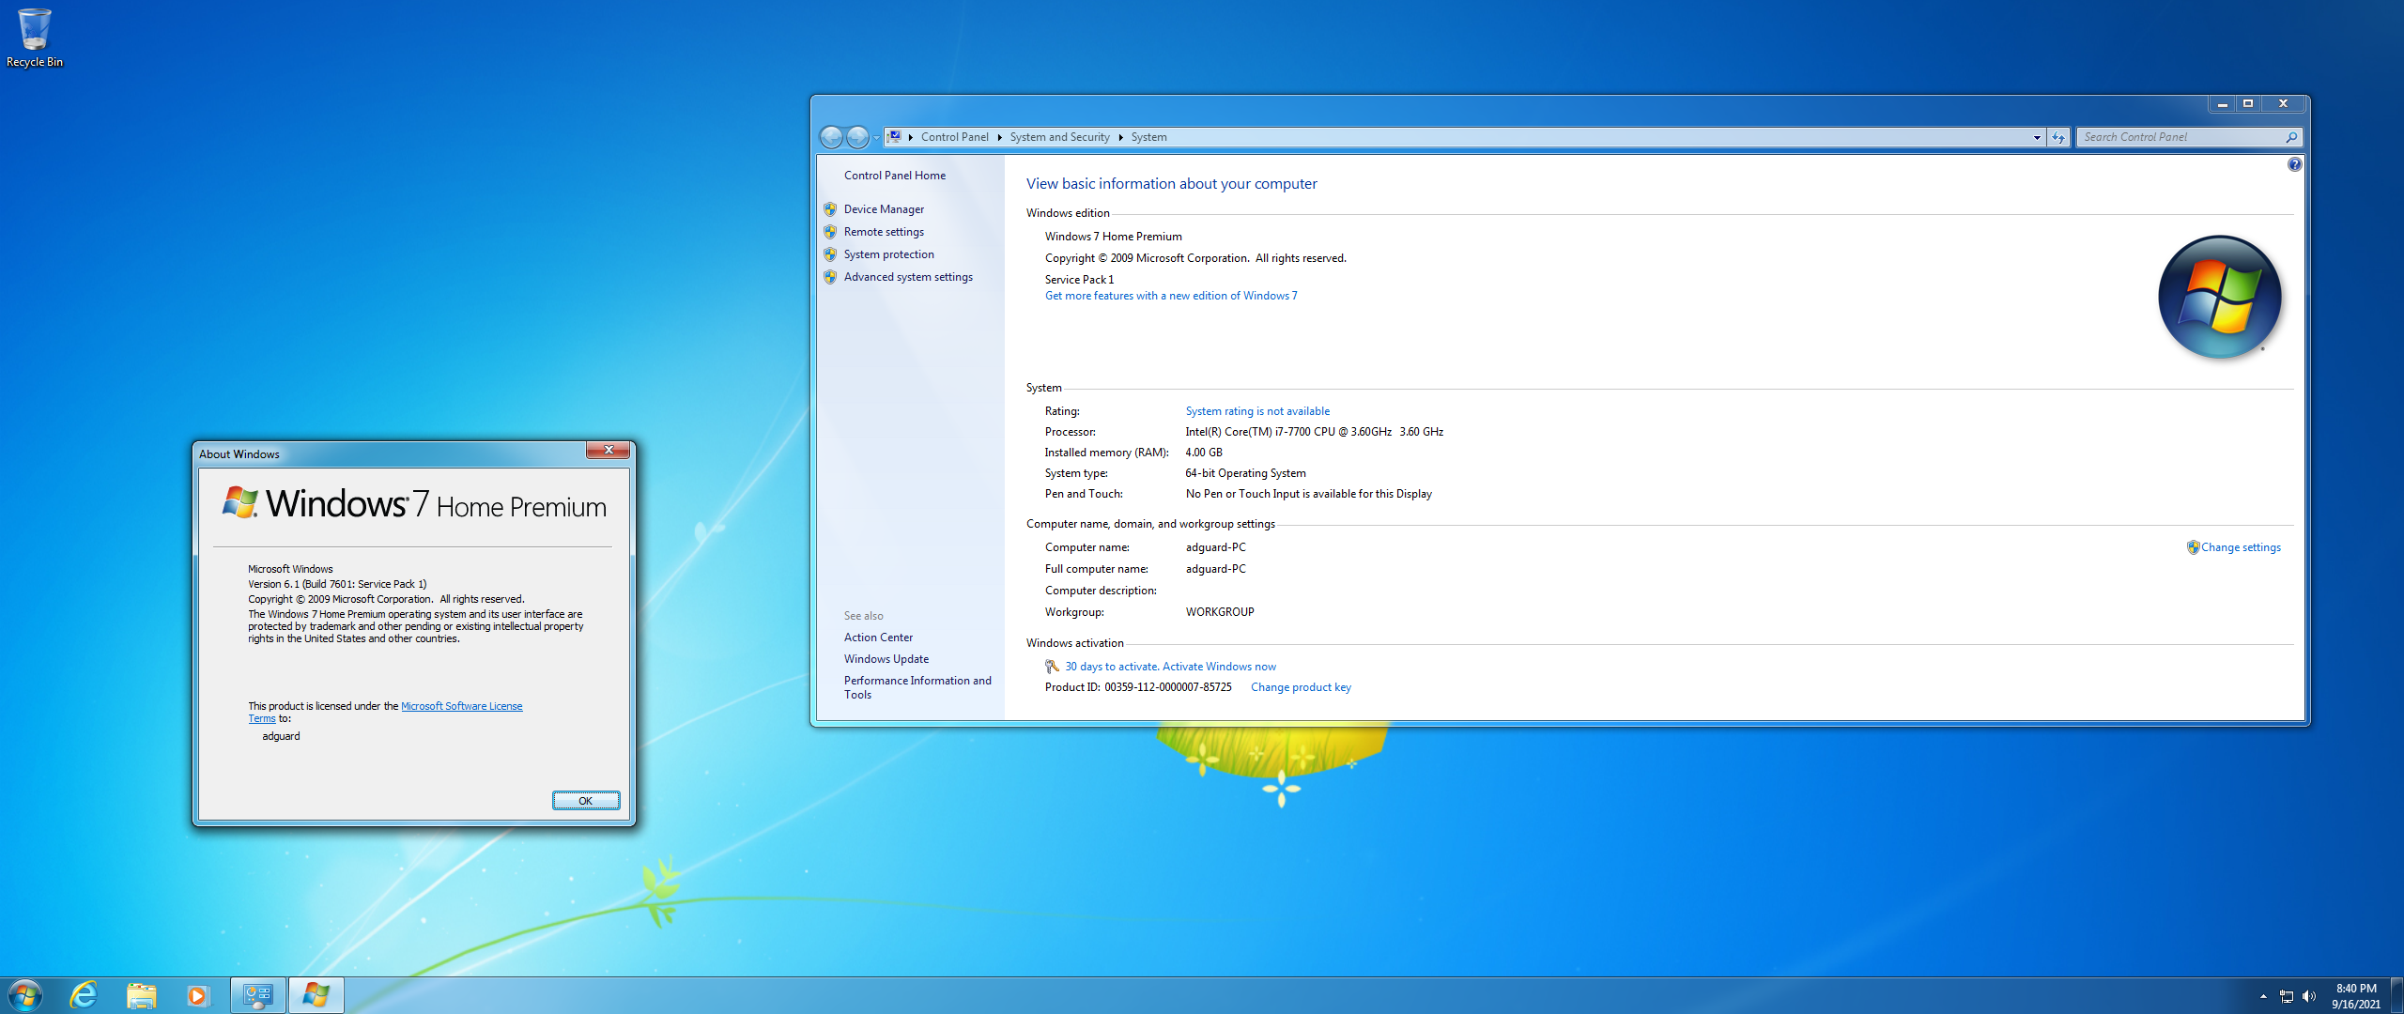Open System protection link
Screen dimensions: 2404x1014
click(888, 254)
